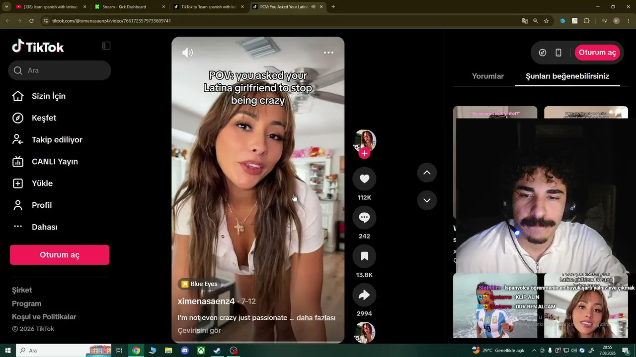
Task: Open the ximenasaenz4 username link
Action: [206, 301]
